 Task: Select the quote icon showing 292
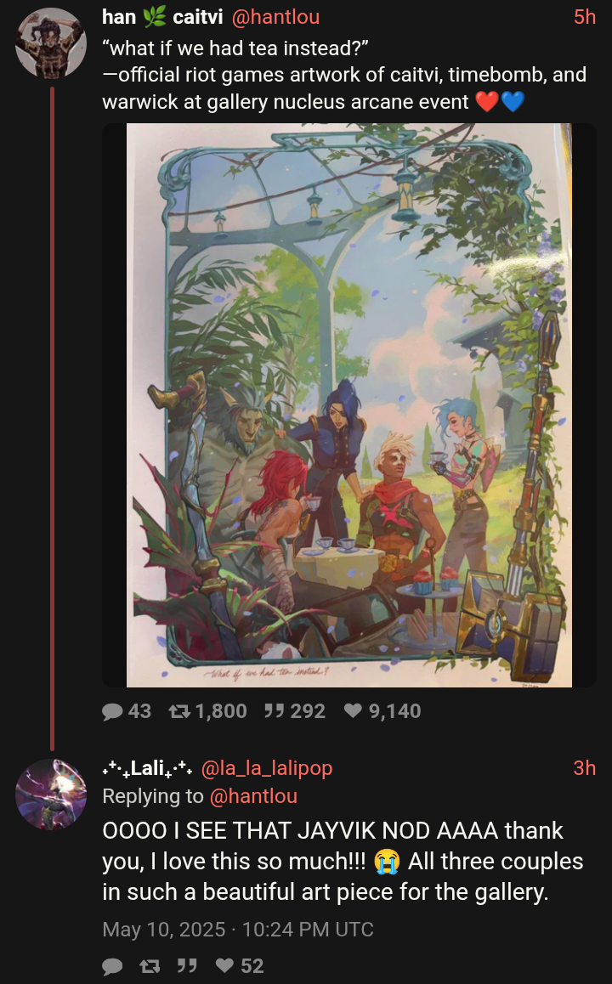point(275,711)
